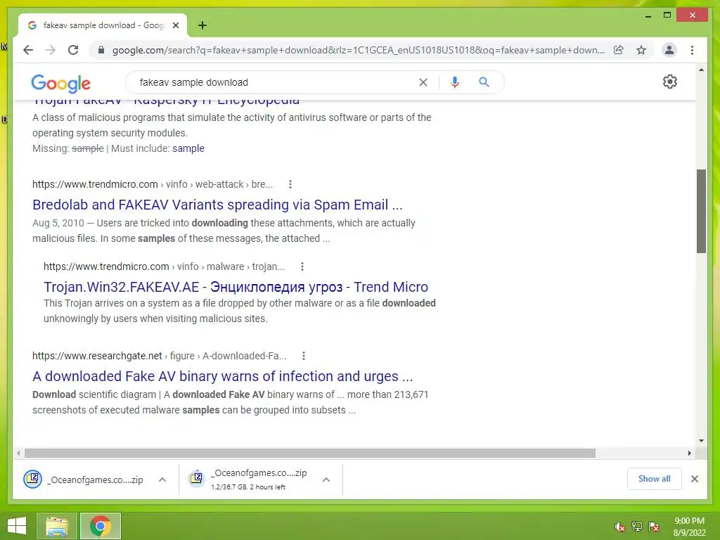Click the scroll up arrow of page scrollbar
Screen dimensions: 720x540
click(x=701, y=70)
